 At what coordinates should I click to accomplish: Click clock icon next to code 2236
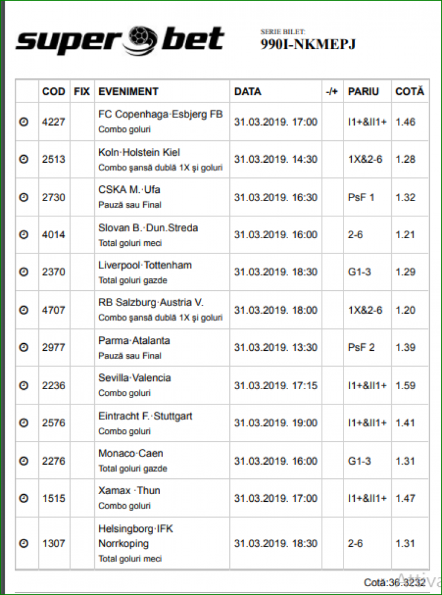tap(24, 385)
